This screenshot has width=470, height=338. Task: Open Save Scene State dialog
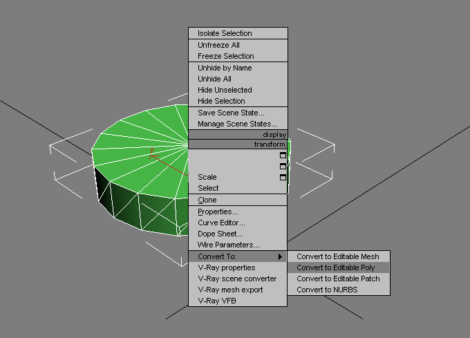[x=238, y=113]
